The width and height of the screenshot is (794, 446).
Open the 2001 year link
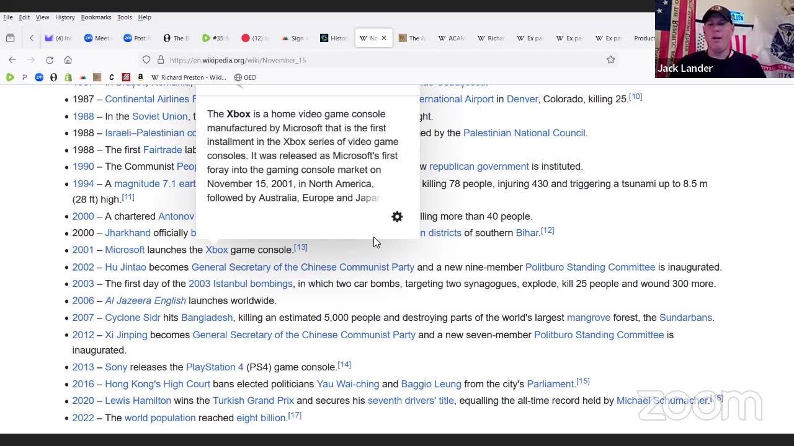pyautogui.click(x=83, y=250)
